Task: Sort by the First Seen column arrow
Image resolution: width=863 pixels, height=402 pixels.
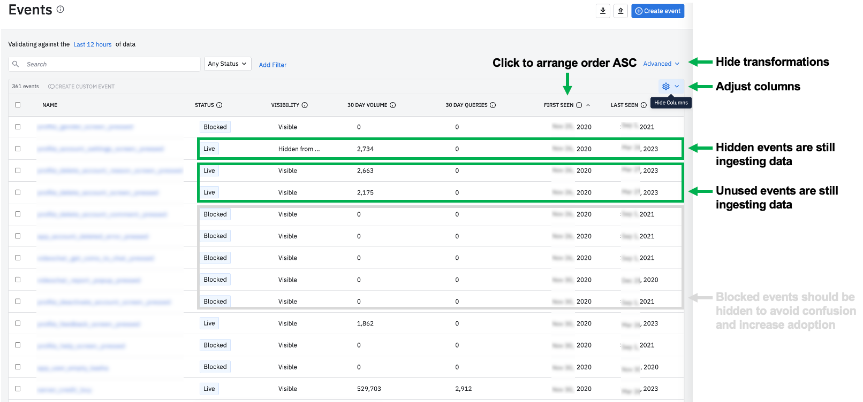Action: [588, 105]
